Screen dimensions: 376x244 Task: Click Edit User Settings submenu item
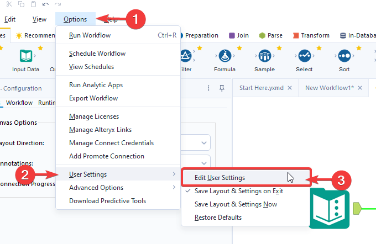[x=246, y=178]
